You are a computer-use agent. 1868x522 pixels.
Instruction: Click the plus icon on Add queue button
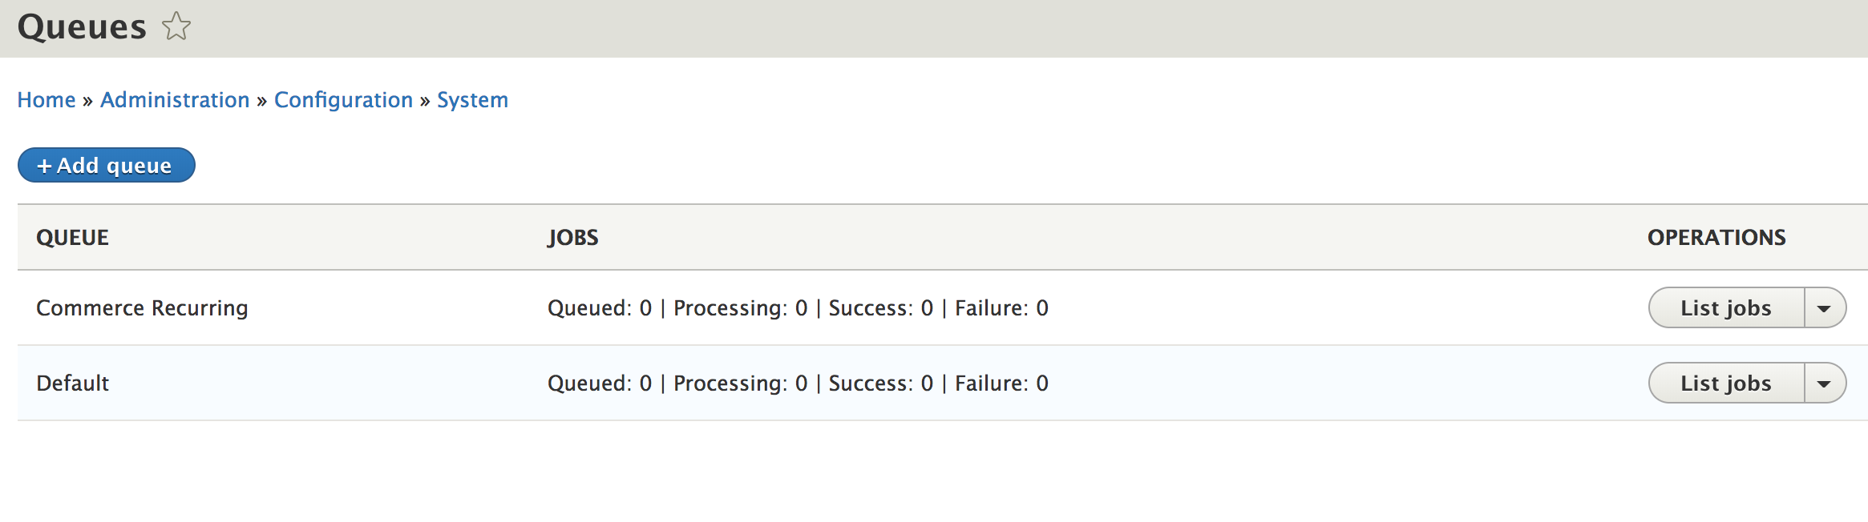[x=46, y=165]
